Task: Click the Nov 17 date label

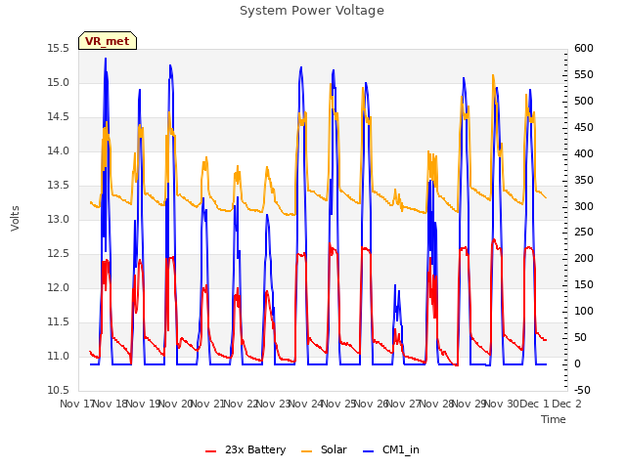Action: (x=76, y=405)
